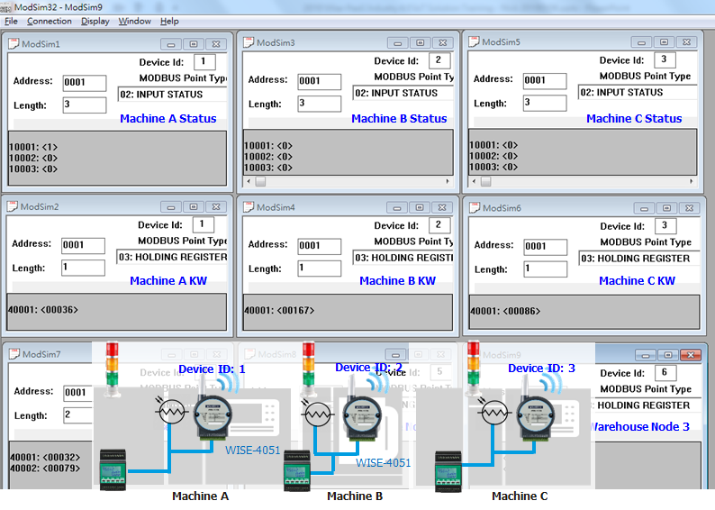715x510 pixels.
Task: Click the ModSim1 document icon
Action: pyautogui.click(x=14, y=43)
